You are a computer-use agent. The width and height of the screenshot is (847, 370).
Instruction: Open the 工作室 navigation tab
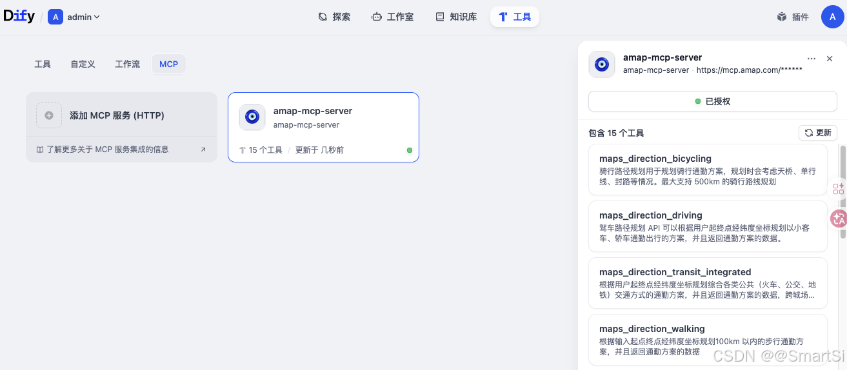click(x=392, y=17)
